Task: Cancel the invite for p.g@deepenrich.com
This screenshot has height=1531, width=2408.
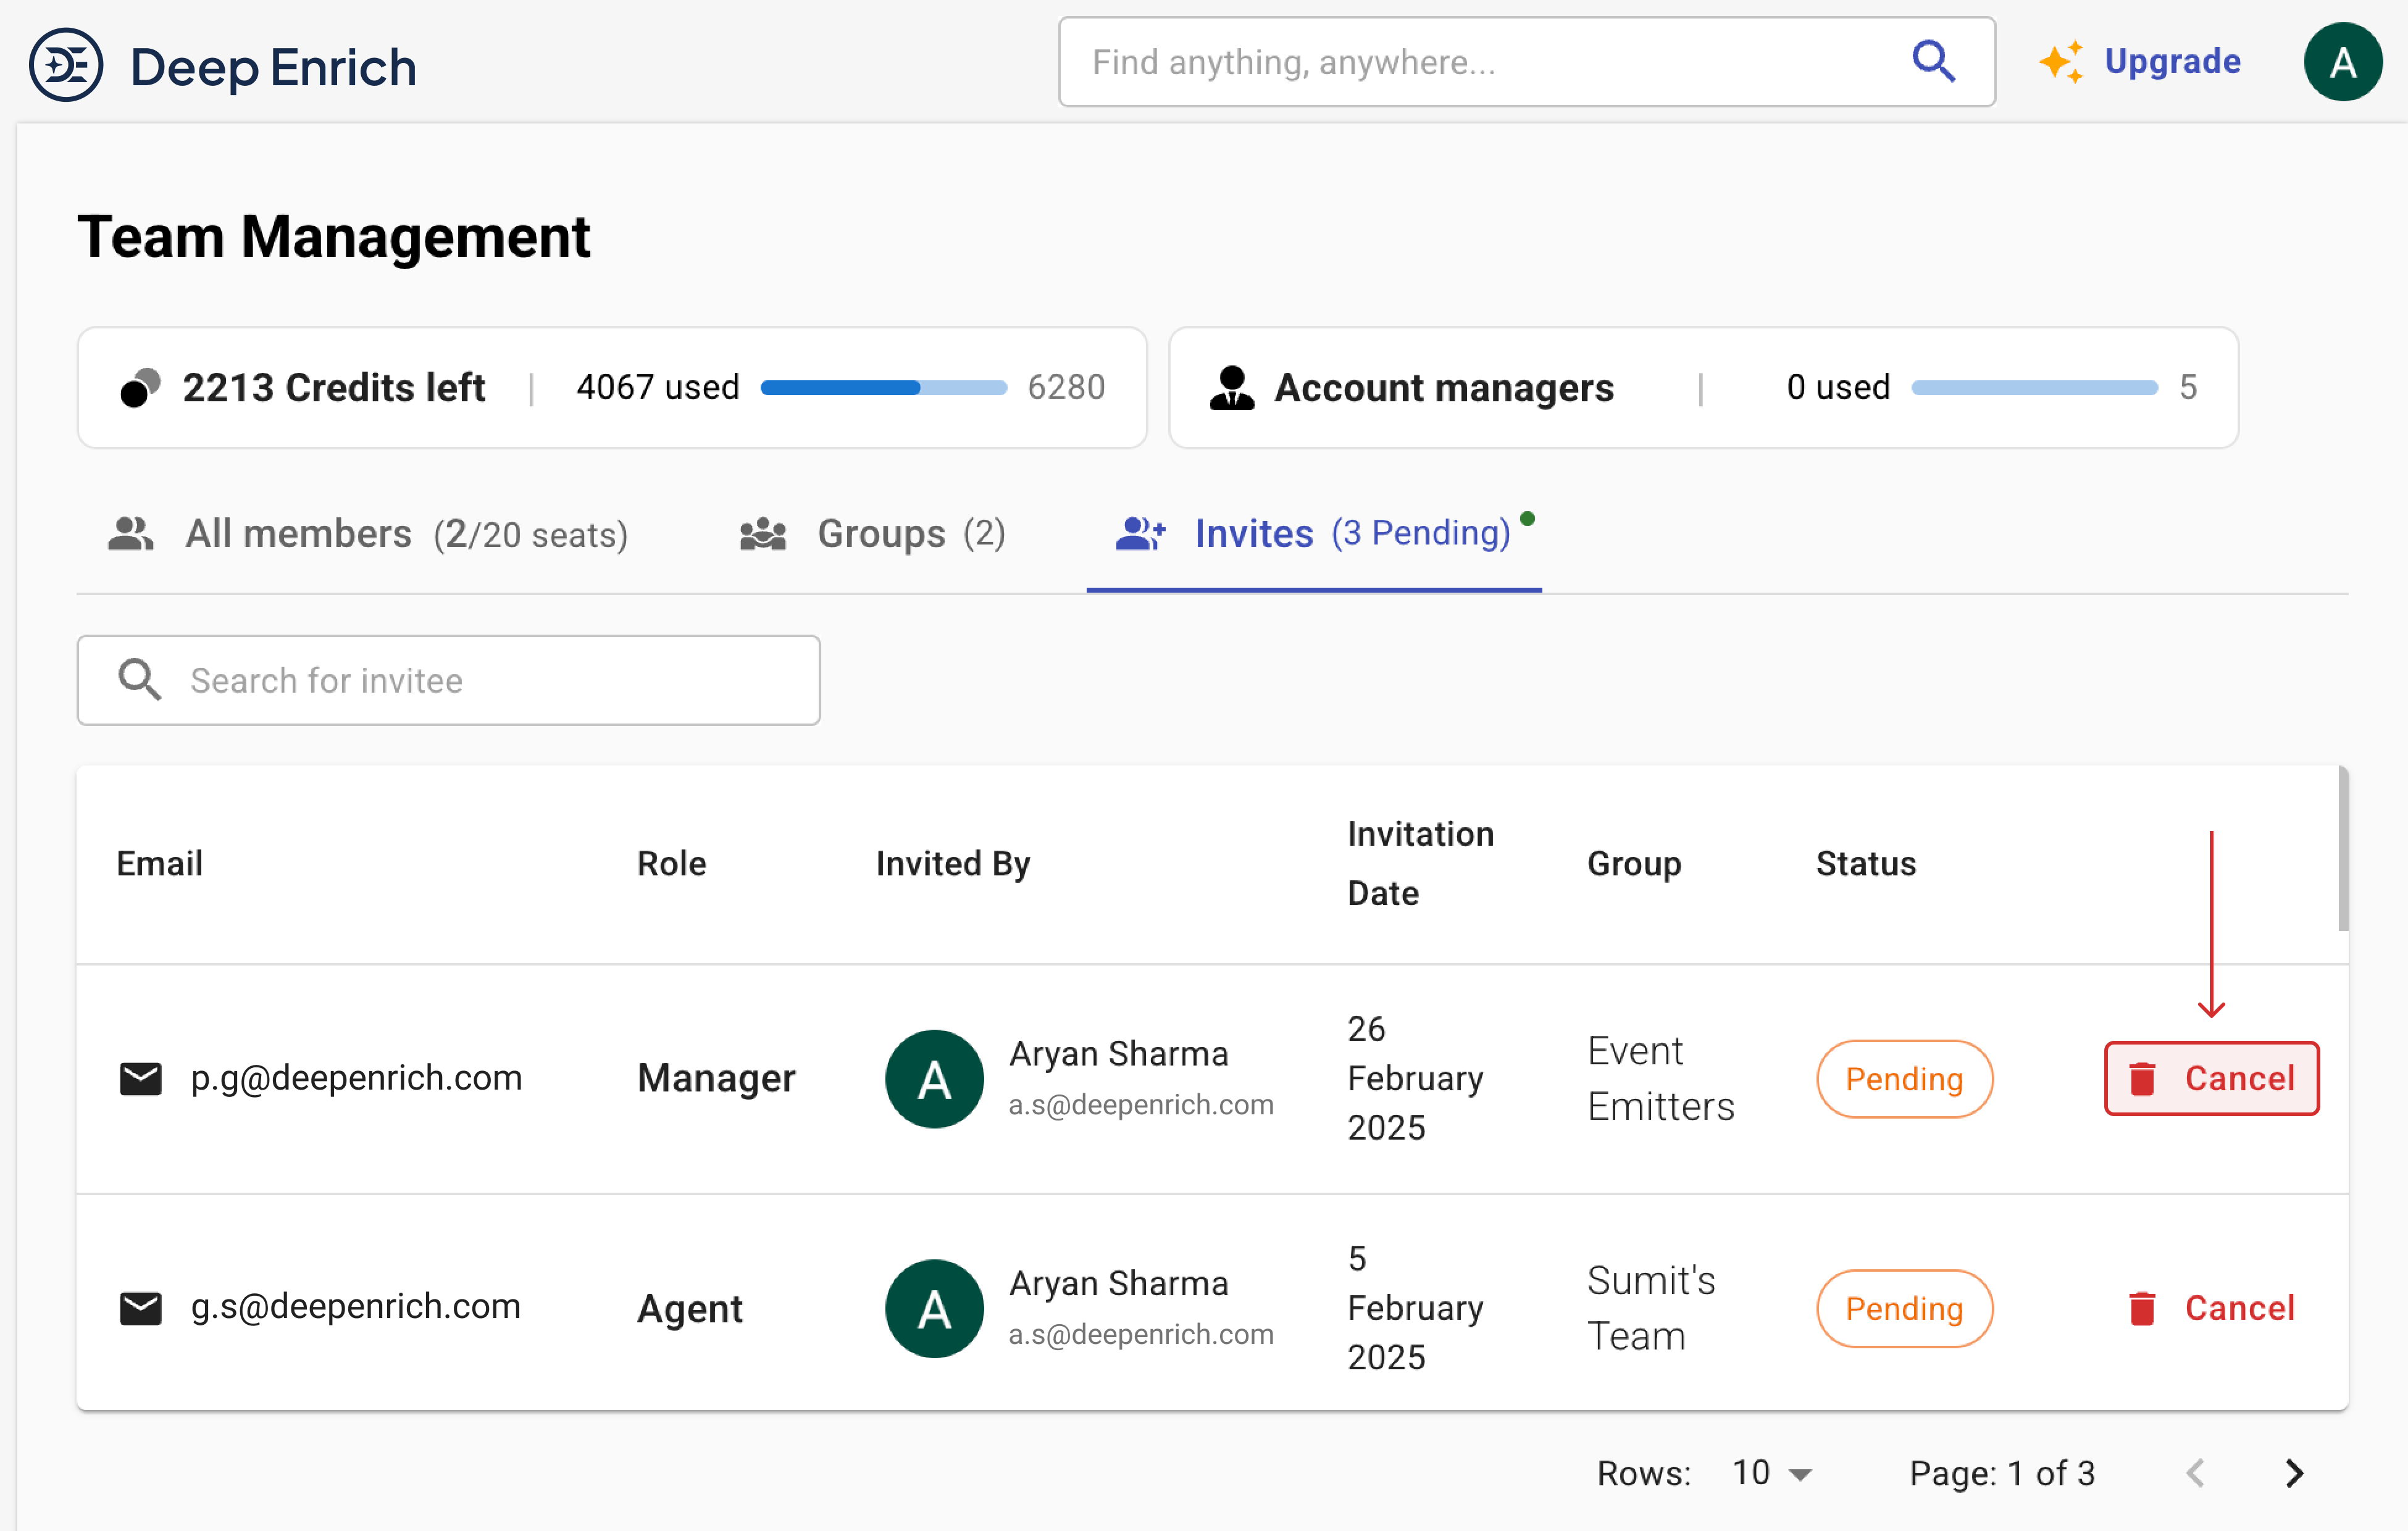Action: pos(2211,1079)
